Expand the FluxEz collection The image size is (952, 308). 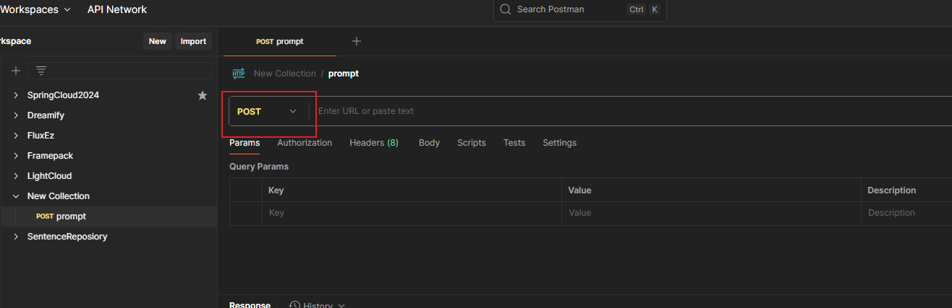(x=16, y=136)
